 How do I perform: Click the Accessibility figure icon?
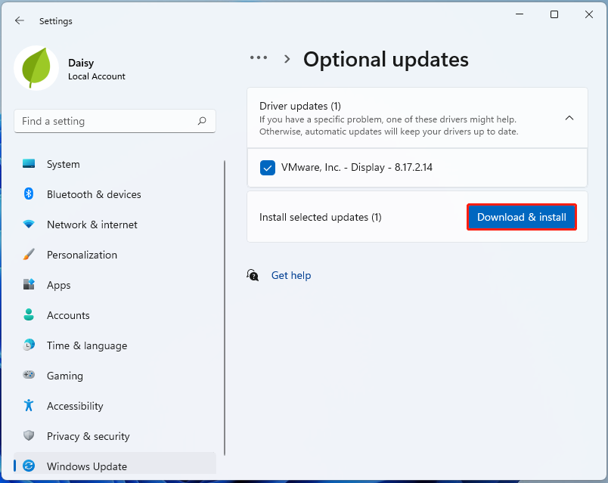point(30,406)
